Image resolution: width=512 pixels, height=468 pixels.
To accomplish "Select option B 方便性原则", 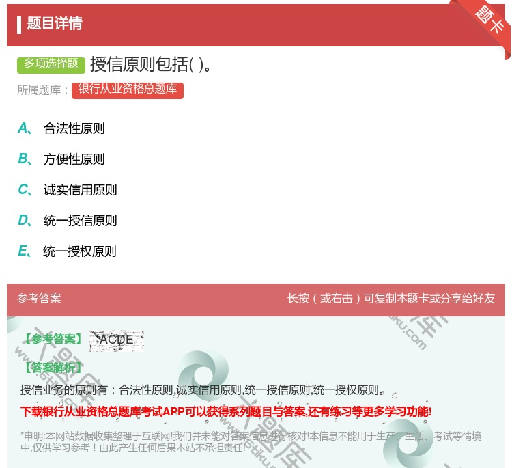I will pyautogui.click(x=61, y=159).
